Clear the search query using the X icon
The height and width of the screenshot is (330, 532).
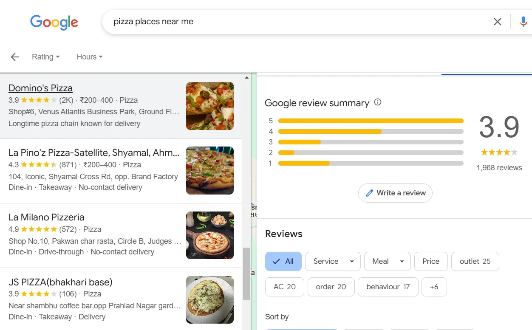click(497, 21)
